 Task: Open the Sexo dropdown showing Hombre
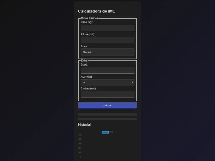tap(107, 52)
